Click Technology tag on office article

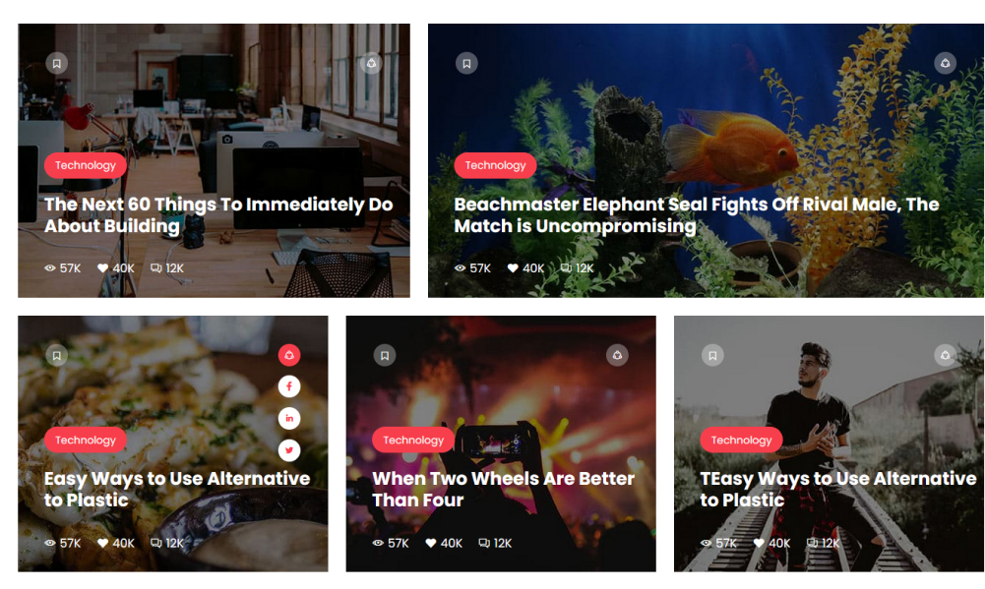[86, 165]
